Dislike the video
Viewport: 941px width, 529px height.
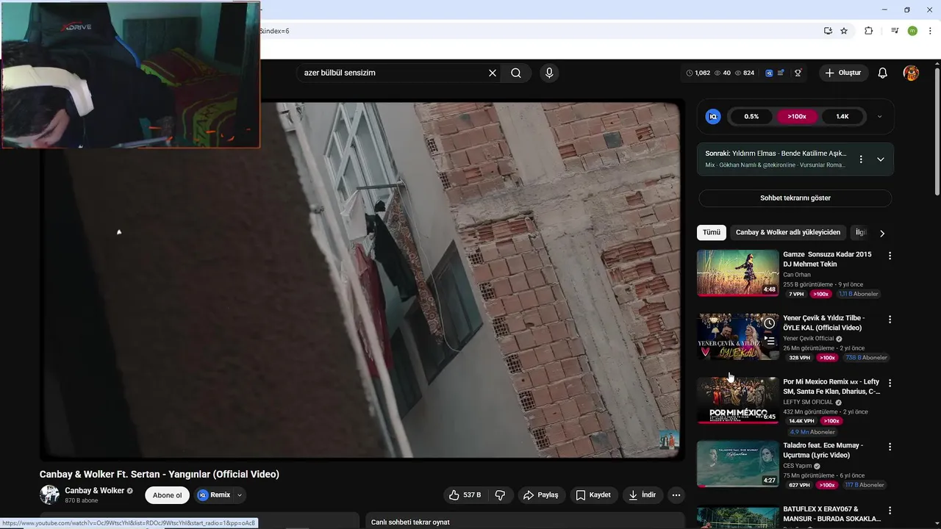500,495
